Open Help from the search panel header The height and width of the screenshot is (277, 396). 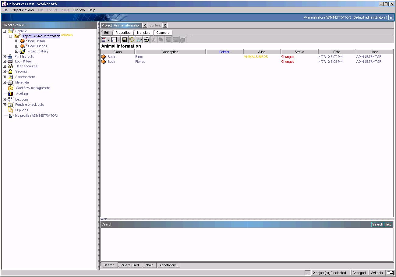pos(387,224)
